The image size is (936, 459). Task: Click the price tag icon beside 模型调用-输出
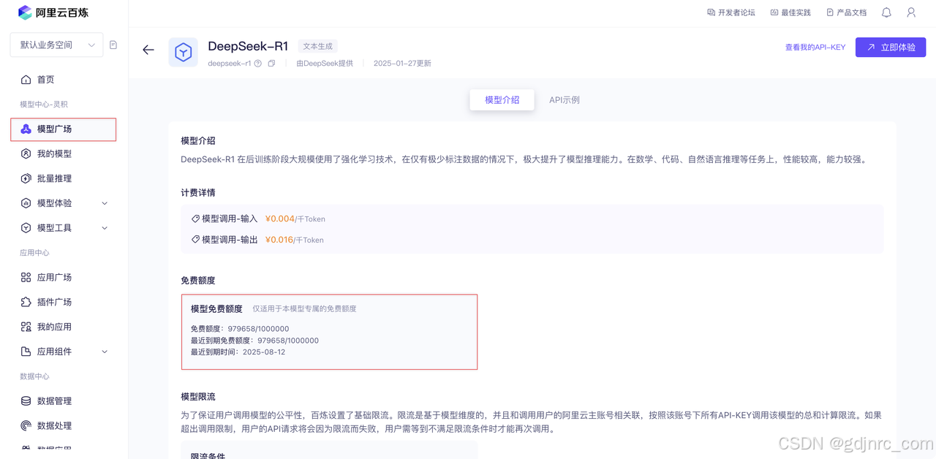pos(195,240)
